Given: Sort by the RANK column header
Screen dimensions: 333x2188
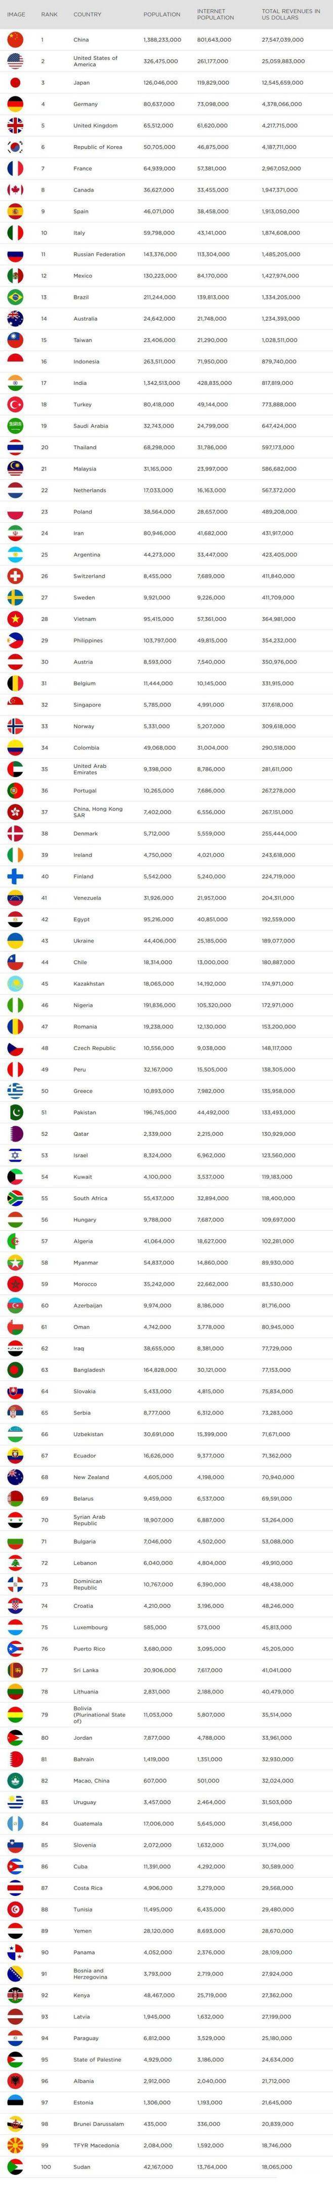Looking at the screenshot, I should (x=49, y=14).
